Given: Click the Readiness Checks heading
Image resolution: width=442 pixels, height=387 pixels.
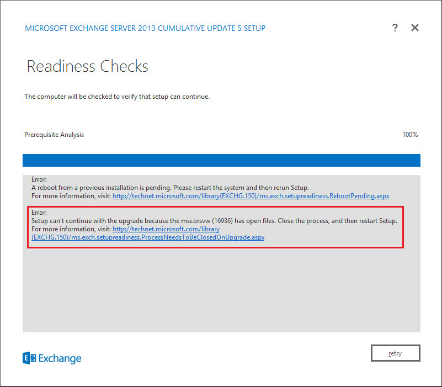Looking at the screenshot, I should point(87,66).
